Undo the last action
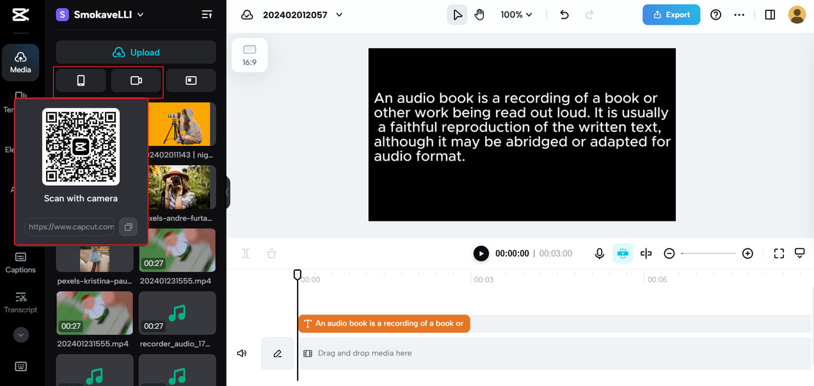 (564, 15)
